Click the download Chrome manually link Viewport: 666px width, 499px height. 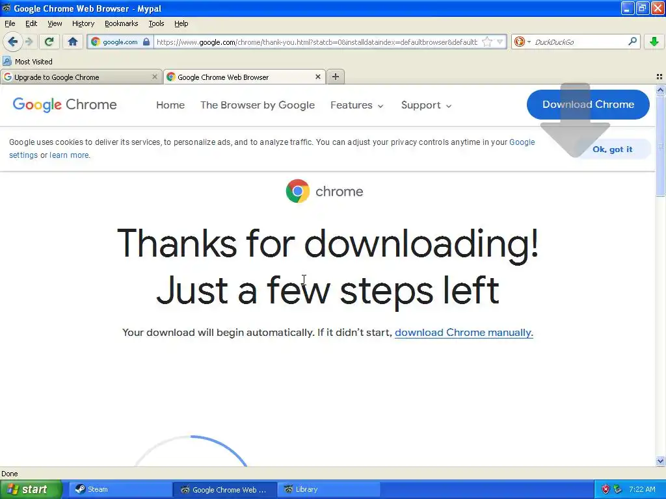(x=464, y=332)
